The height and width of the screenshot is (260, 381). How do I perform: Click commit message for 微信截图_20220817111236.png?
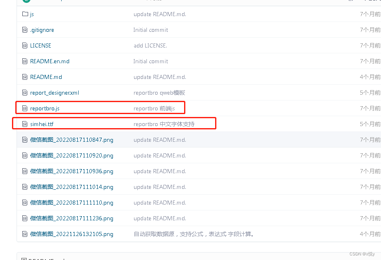pyautogui.click(x=160, y=218)
